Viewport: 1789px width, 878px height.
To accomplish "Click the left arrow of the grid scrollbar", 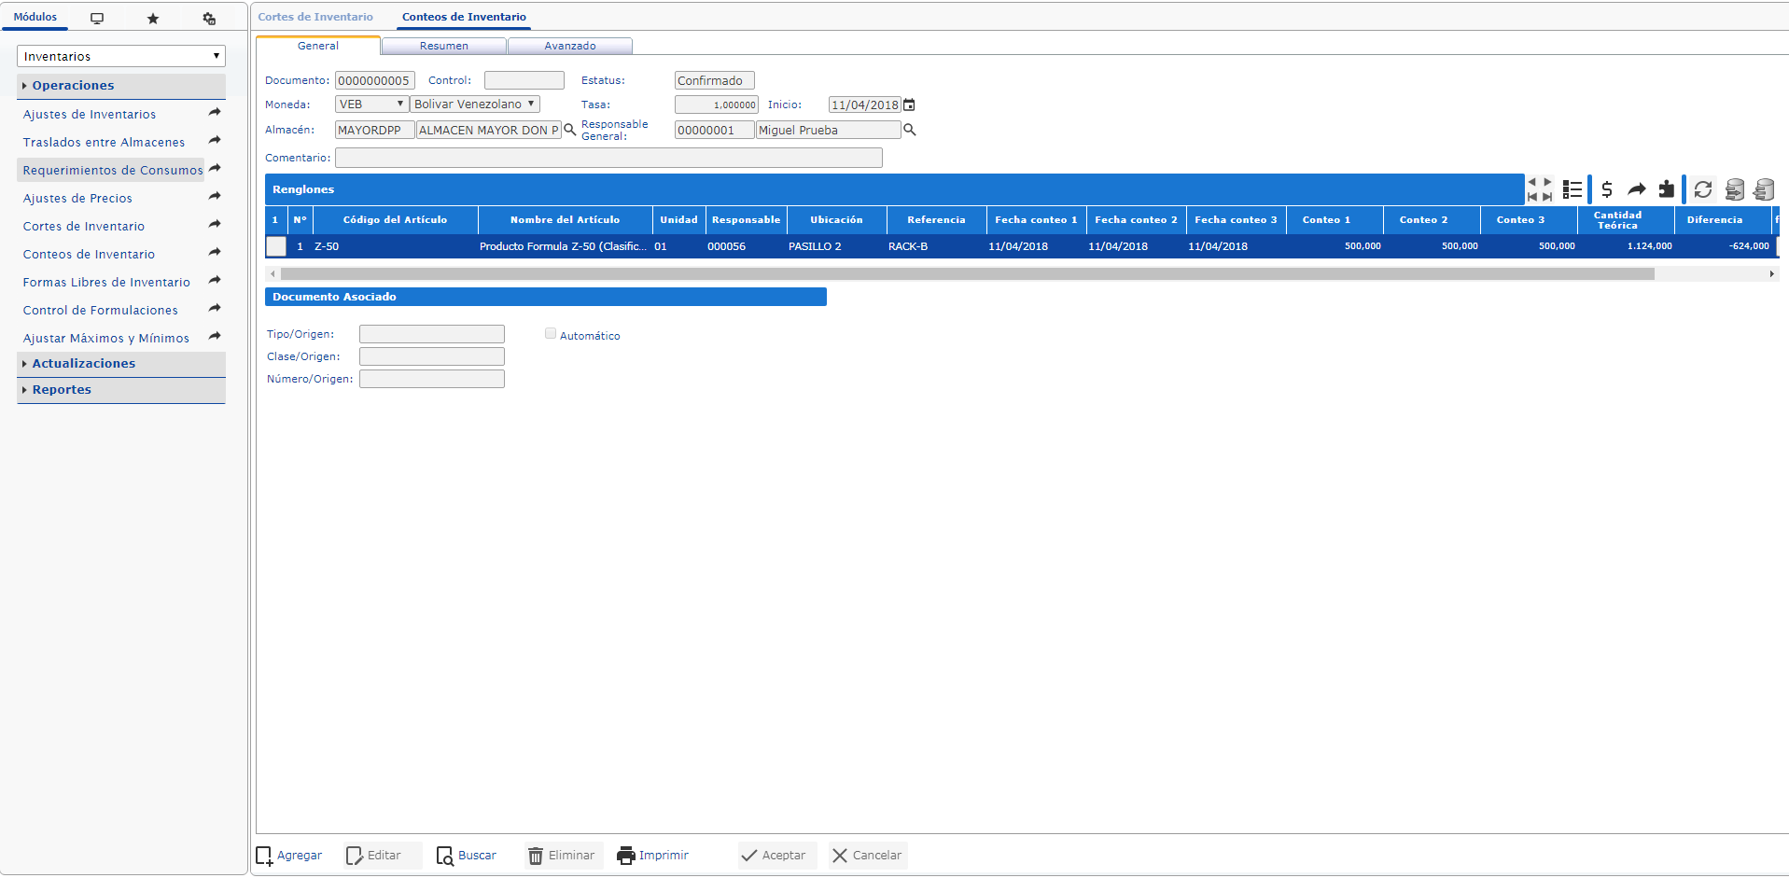I will click(273, 274).
